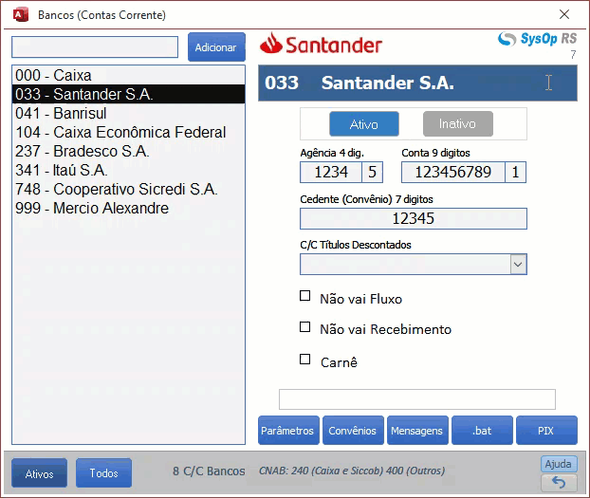Viewport: 590px width, 499px height.
Task: Click the Agência field showing 1234
Action: coord(331,173)
